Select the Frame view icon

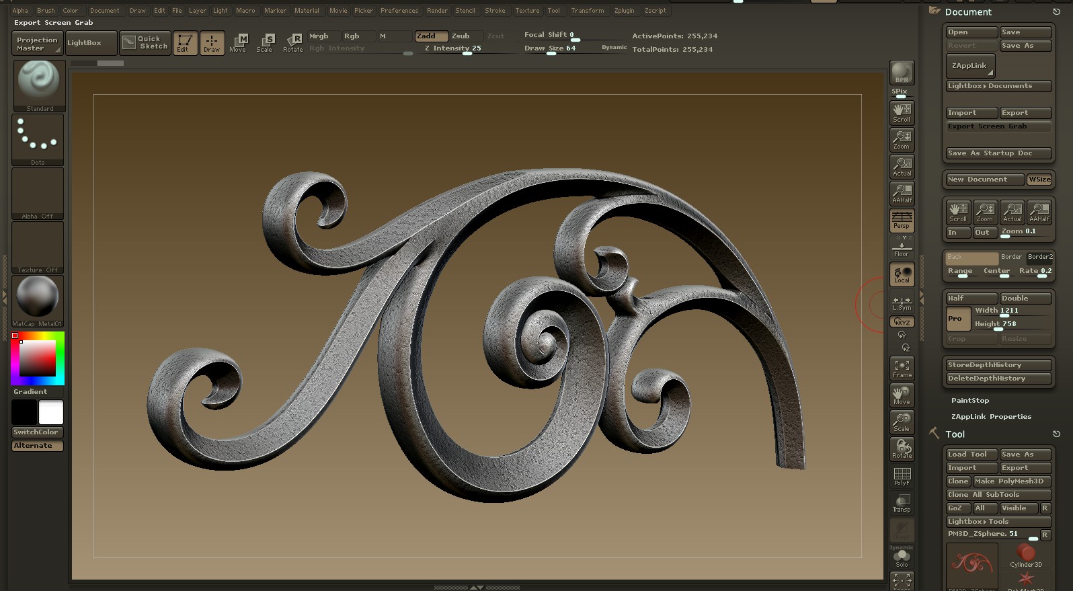pyautogui.click(x=902, y=368)
